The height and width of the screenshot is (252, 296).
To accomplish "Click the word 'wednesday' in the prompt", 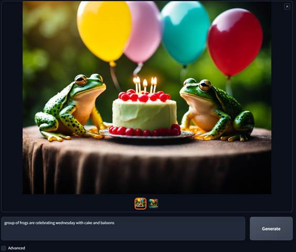I will click(65, 223).
